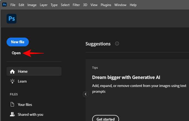
Task: Click the Tips label in the card
Action: (x=95, y=67)
